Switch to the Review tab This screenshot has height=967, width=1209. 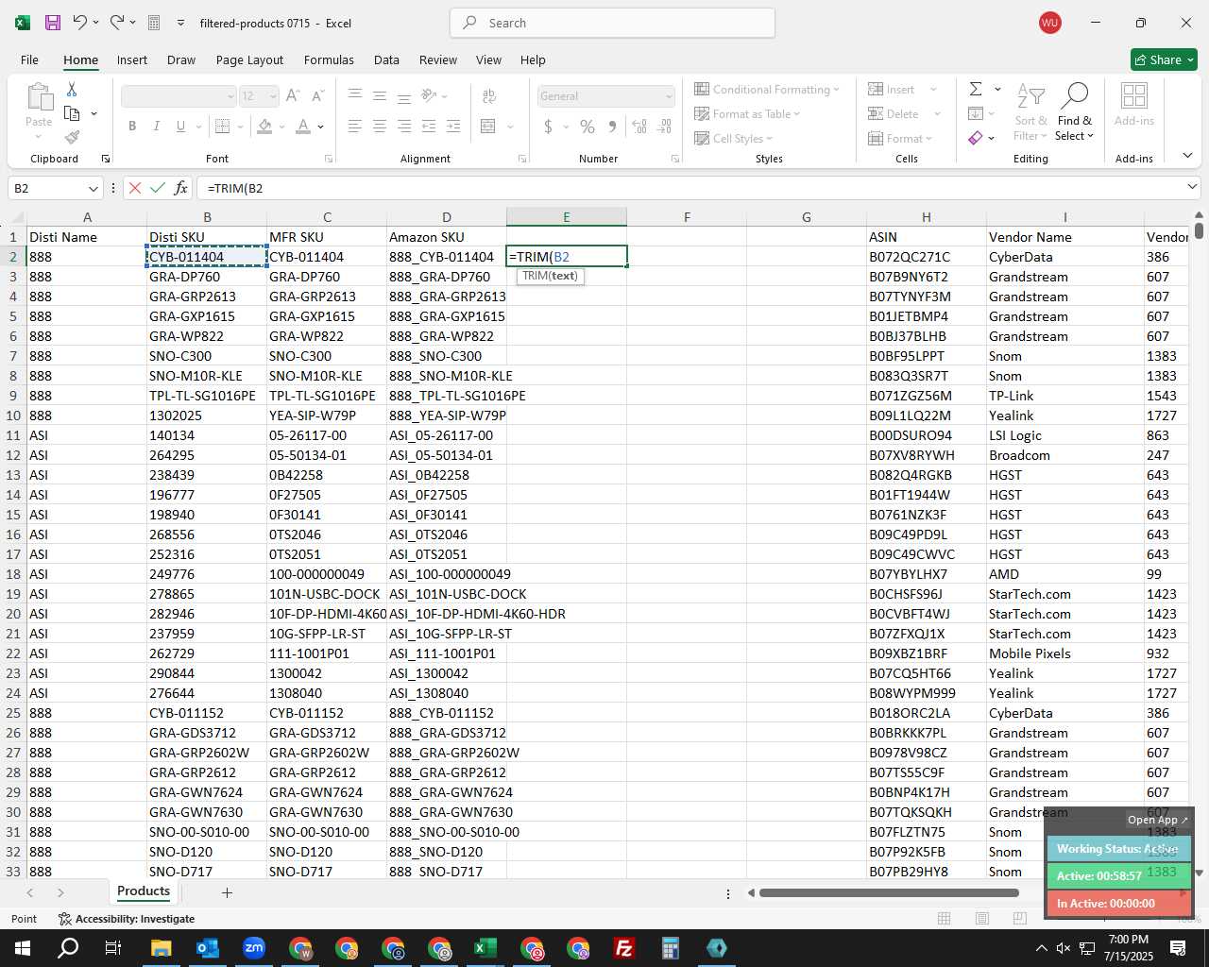point(438,59)
